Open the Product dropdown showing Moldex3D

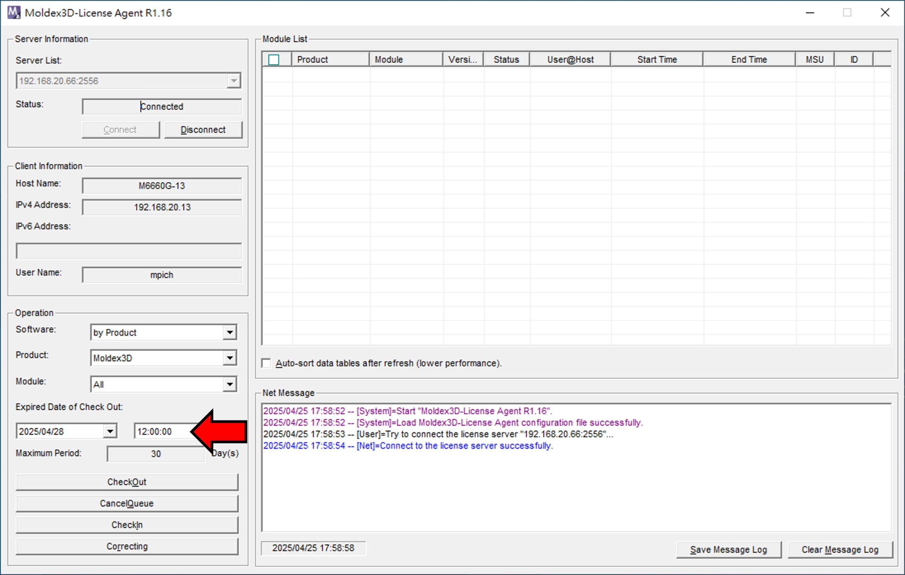coord(229,358)
